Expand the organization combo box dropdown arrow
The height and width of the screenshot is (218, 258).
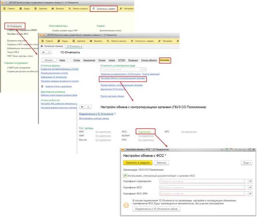pos(142,69)
